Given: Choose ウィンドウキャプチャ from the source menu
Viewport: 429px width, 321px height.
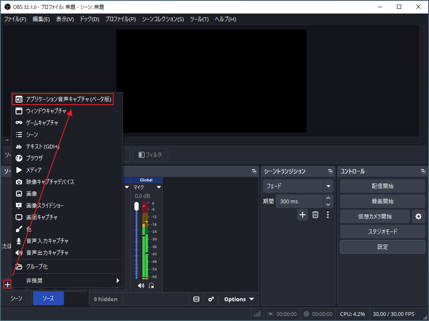Looking at the screenshot, I should [x=67, y=111].
